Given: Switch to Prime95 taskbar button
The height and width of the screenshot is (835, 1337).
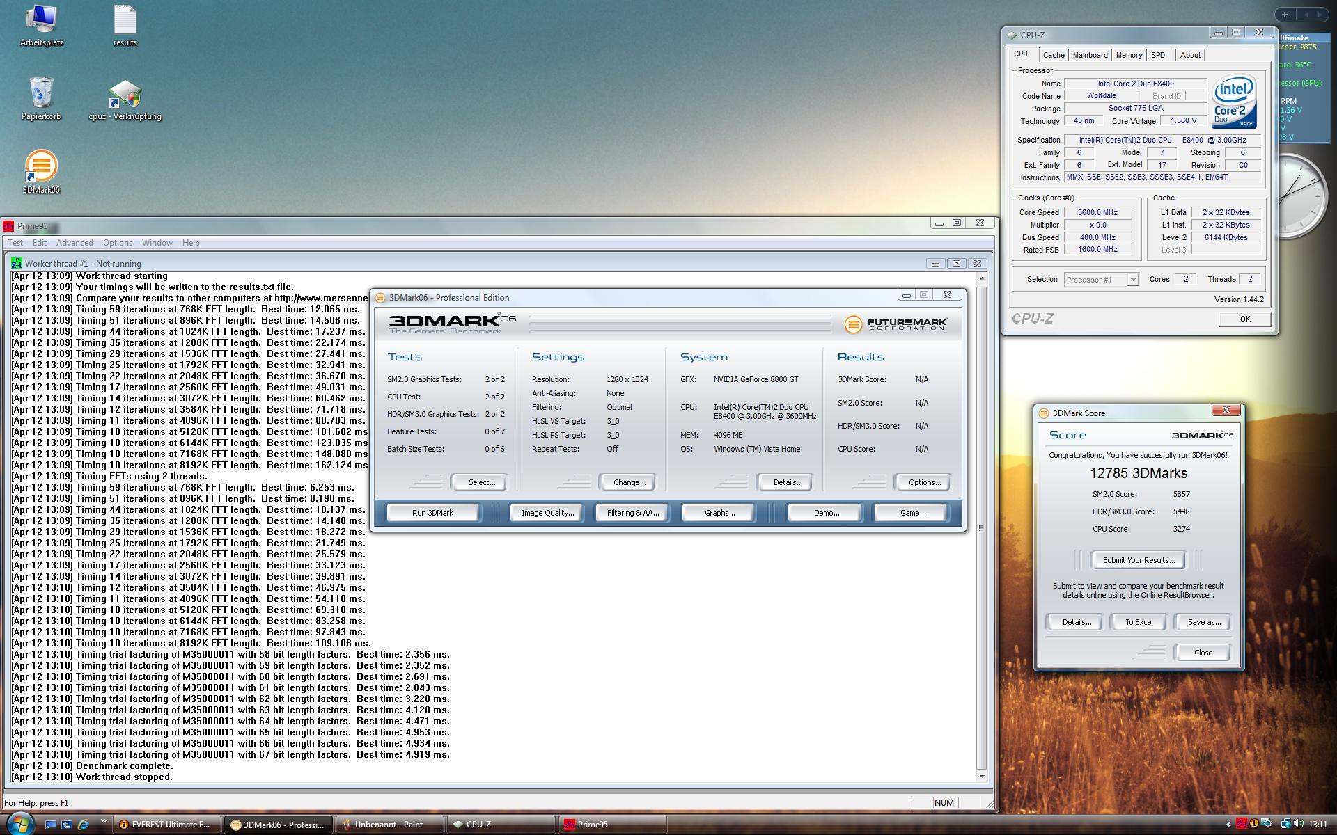Looking at the screenshot, I should (x=613, y=825).
